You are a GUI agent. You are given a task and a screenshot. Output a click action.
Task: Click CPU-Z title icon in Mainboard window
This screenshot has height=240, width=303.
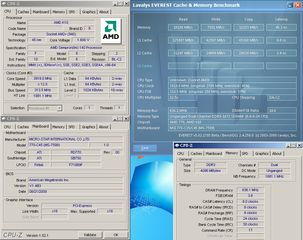[x=4, y=119]
